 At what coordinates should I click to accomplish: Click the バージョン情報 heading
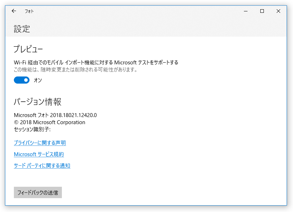38,102
